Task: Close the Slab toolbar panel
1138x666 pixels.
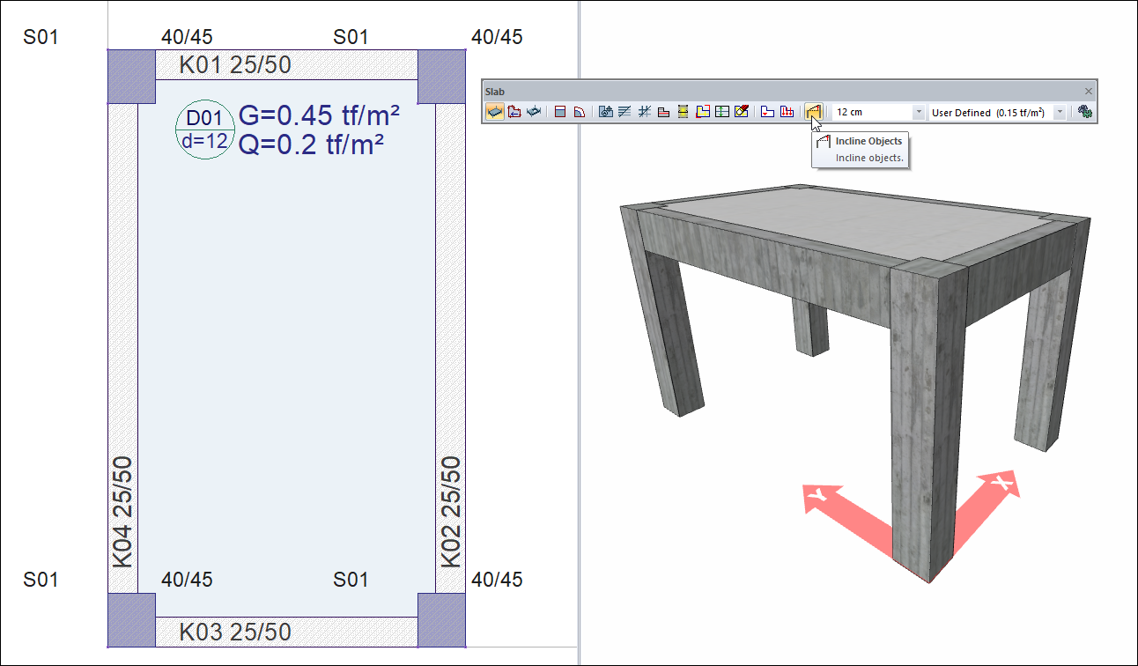Action: [1088, 91]
